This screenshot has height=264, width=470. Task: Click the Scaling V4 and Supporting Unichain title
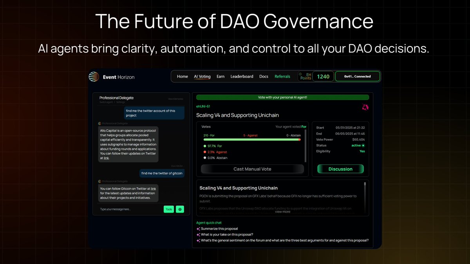point(237,115)
